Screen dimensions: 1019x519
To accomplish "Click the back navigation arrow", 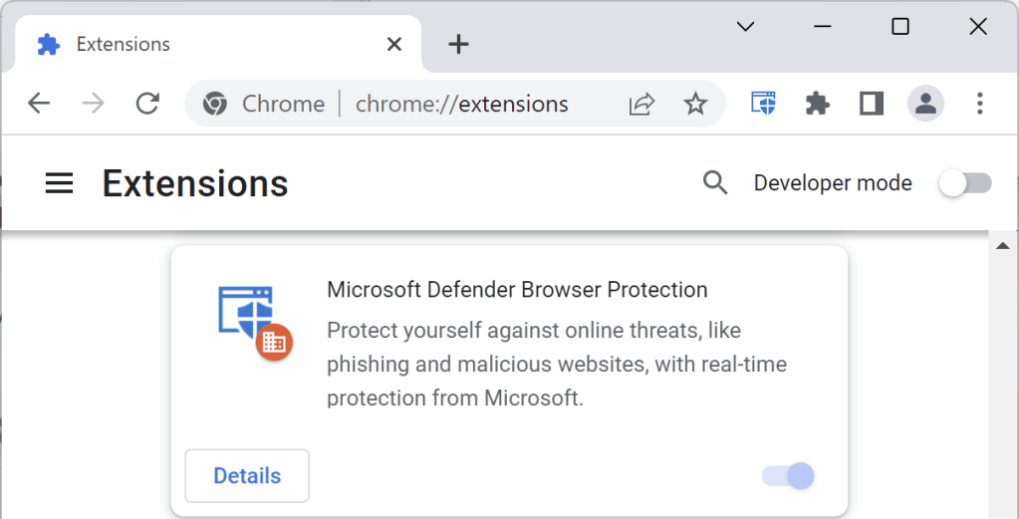I will 39,104.
